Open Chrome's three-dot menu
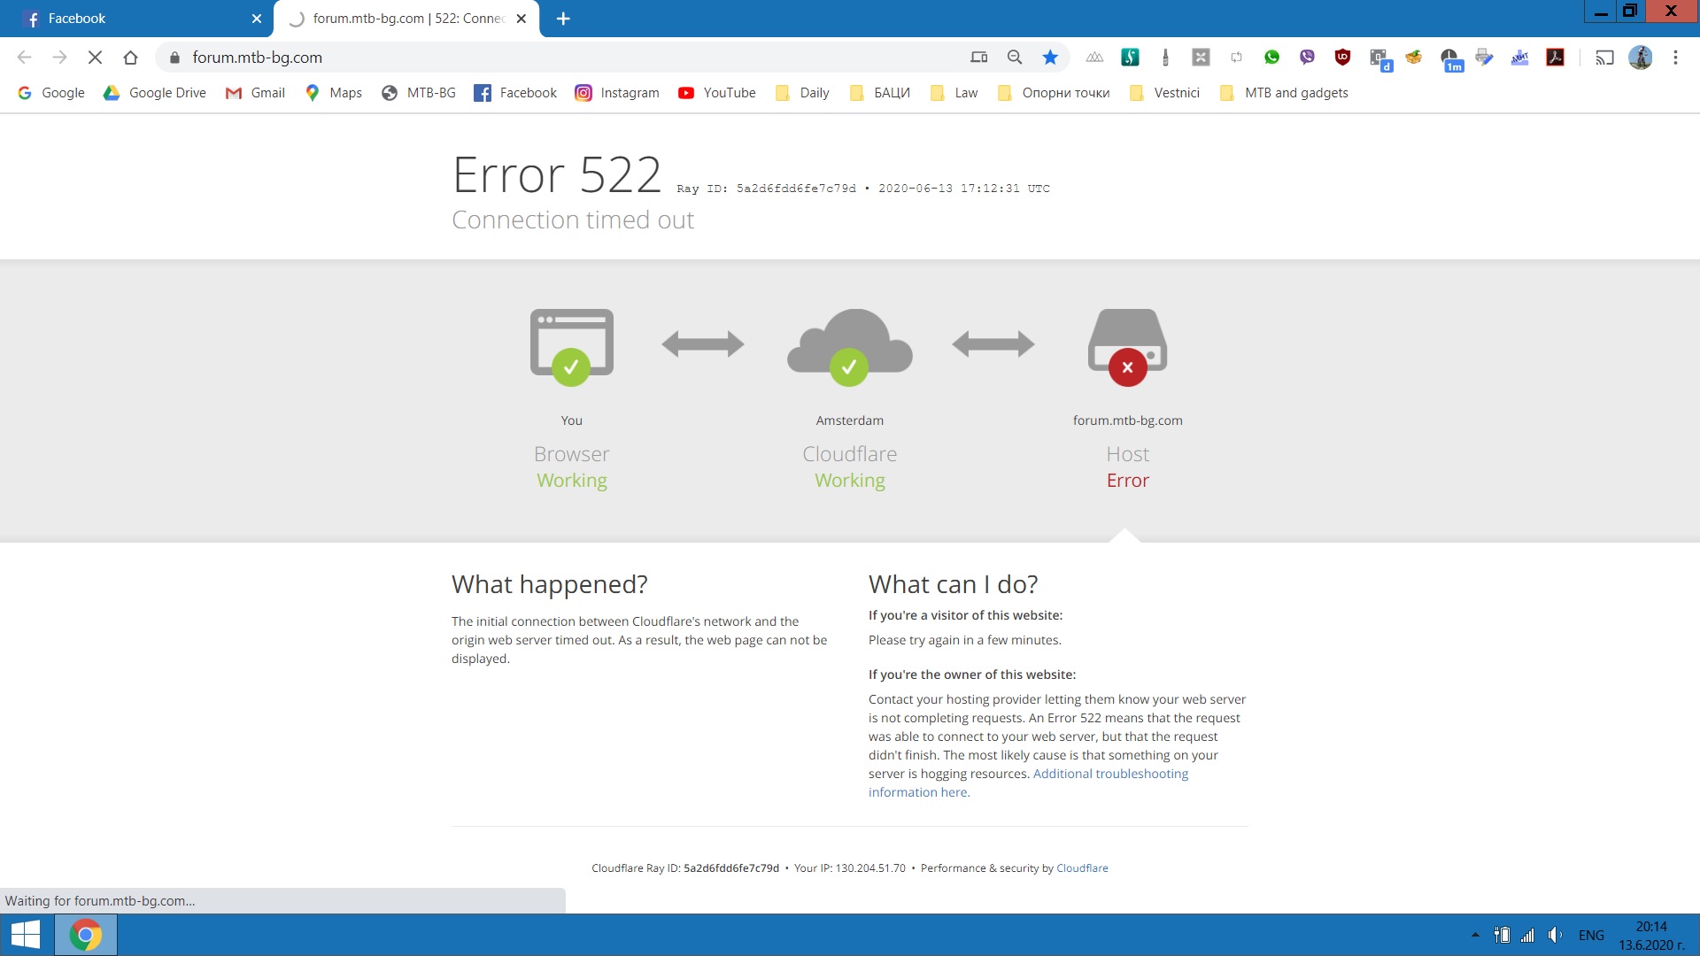 click(x=1675, y=58)
